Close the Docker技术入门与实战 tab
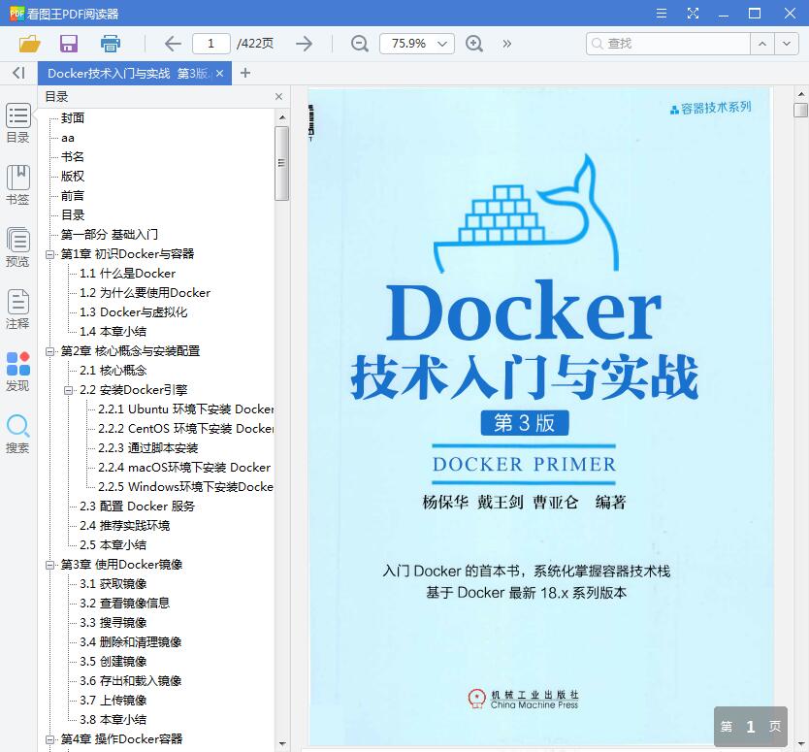The height and width of the screenshot is (752, 809). [x=220, y=74]
